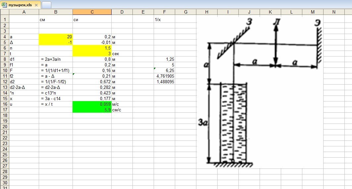Click the 'см/с' unit cell

click(x=122, y=110)
